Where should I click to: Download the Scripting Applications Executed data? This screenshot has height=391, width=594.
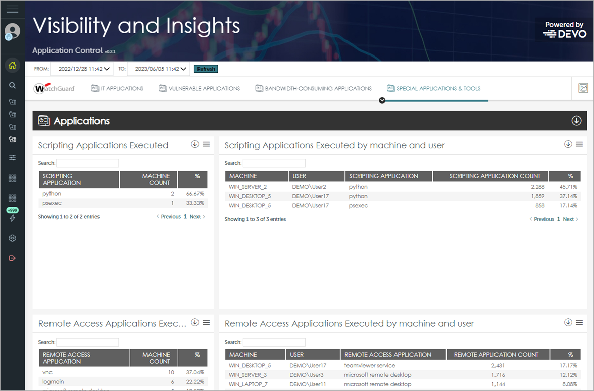tap(194, 144)
